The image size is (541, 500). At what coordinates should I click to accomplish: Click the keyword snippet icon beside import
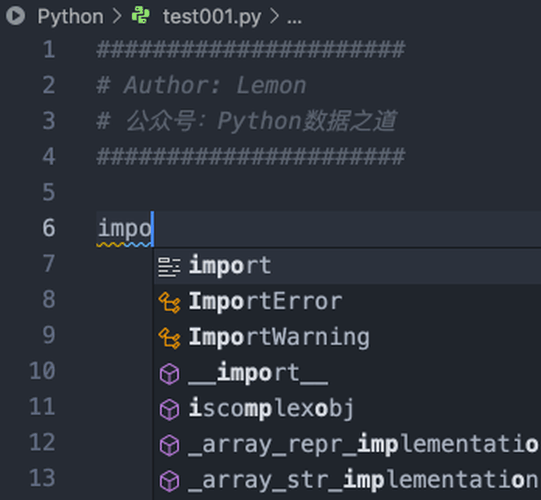tap(170, 266)
